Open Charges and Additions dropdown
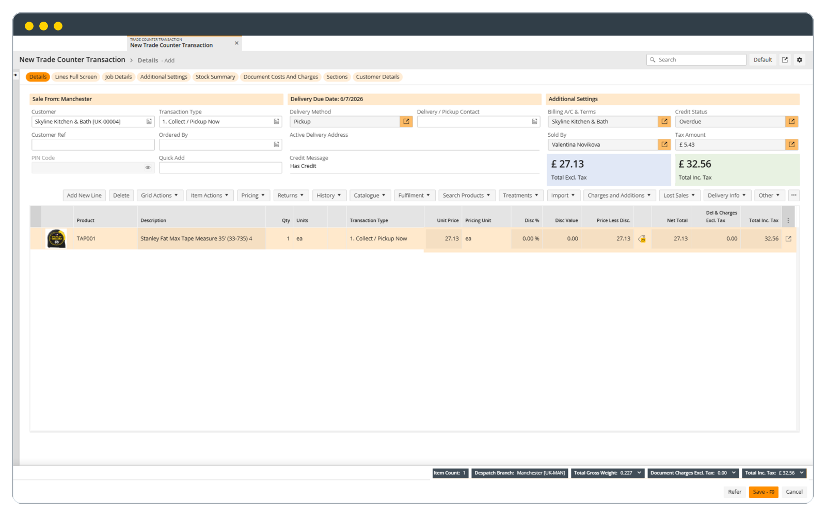The image size is (826, 516). pos(620,196)
